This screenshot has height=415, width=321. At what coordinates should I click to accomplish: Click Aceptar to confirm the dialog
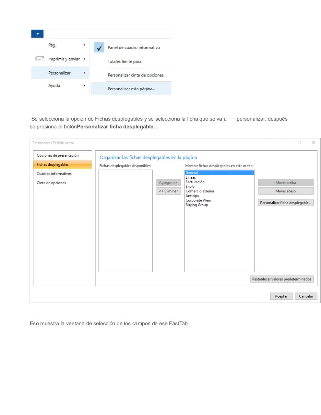pyautogui.click(x=281, y=296)
